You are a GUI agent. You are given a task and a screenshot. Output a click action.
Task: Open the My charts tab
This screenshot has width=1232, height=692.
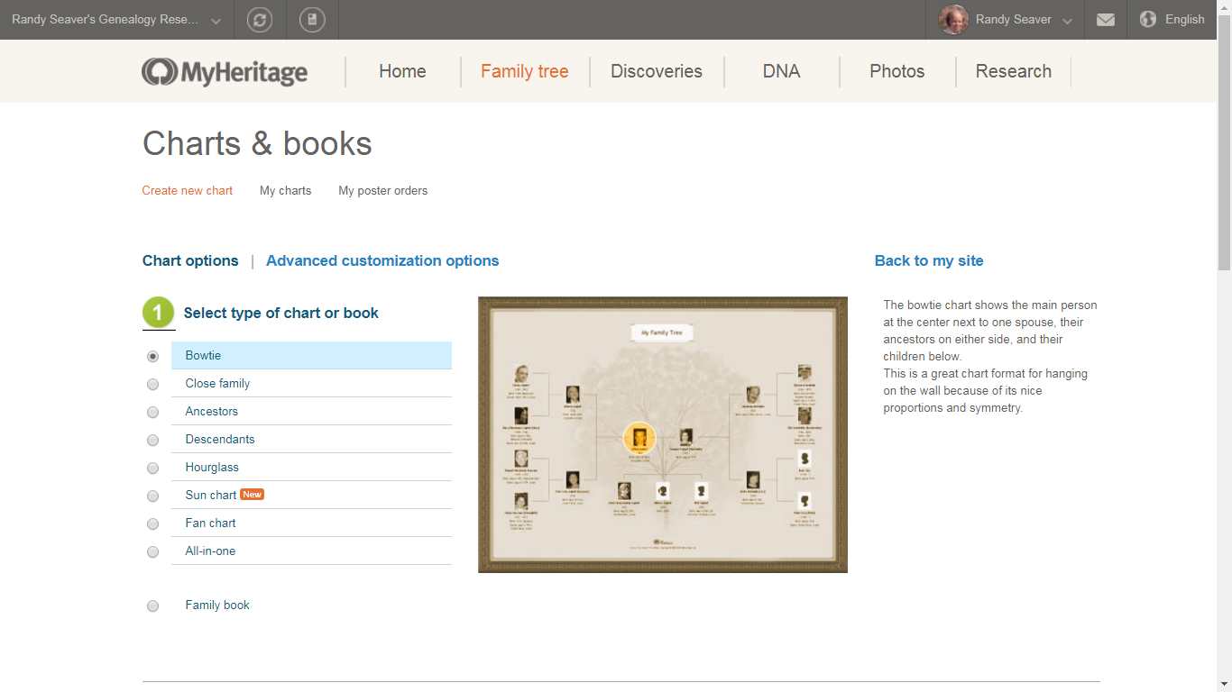click(285, 190)
